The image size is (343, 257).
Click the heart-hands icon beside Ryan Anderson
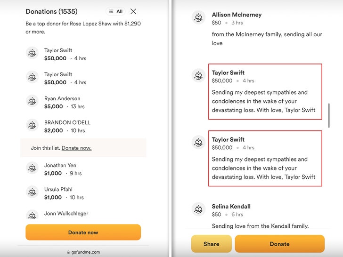point(32,101)
